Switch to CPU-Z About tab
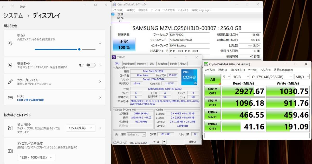312x164 pixels. tap(183, 64)
